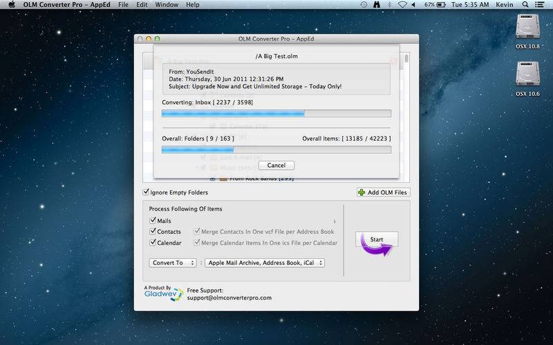Click the yellow minimize window button
553x345 pixels.
coord(149,39)
